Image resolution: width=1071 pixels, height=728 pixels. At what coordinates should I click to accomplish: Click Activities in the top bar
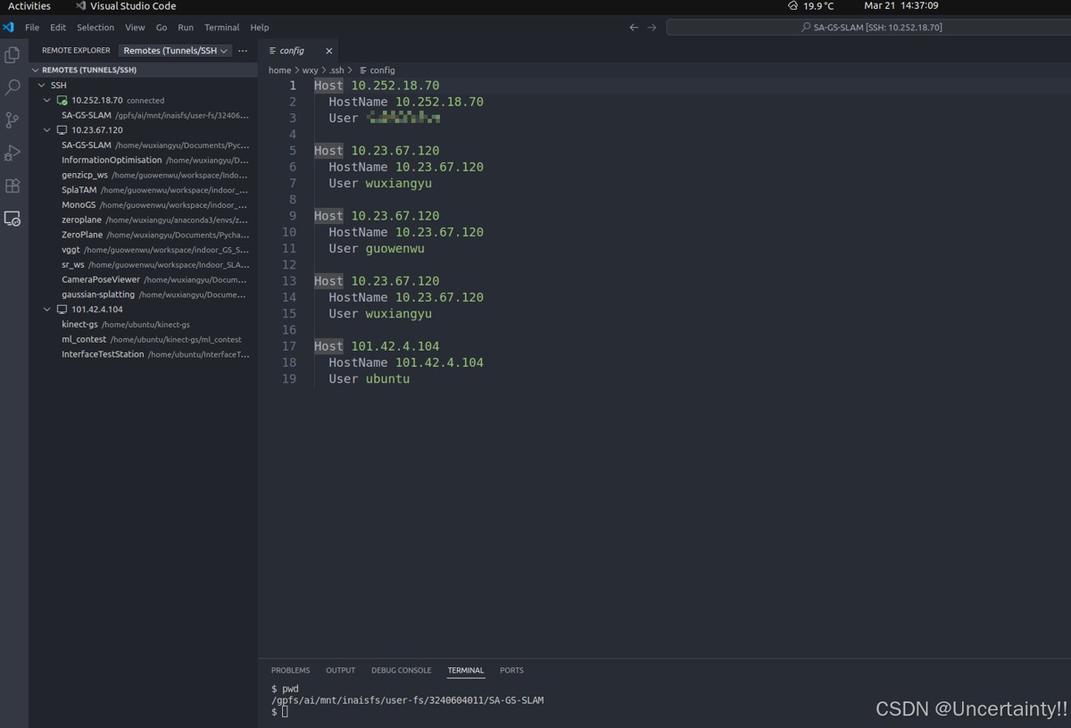tap(29, 6)
